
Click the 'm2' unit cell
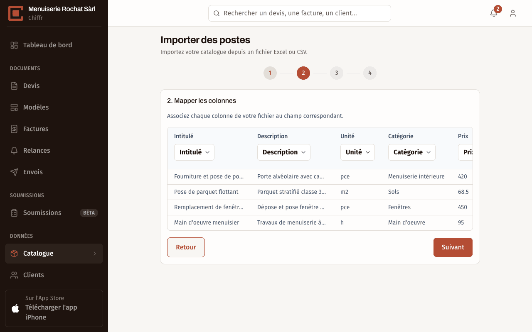[357, 192]
